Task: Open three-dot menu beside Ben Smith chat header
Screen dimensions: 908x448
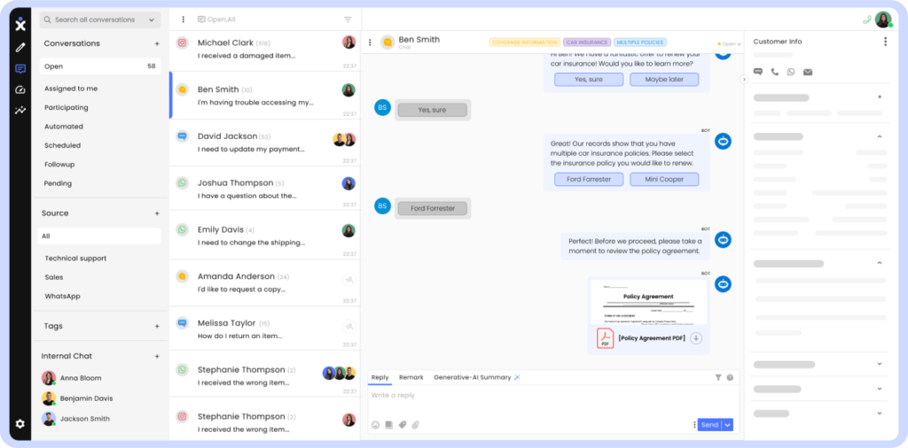Action: 370,42
